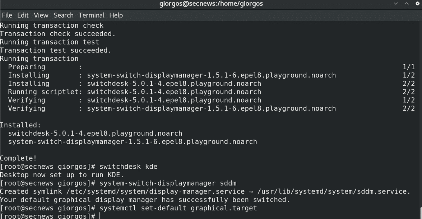The width and height of the screenshot is (422, 219).
Task: Open the File menu
Action: coord(7,15)
